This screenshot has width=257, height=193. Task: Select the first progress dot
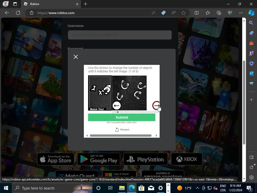point(113,112)
